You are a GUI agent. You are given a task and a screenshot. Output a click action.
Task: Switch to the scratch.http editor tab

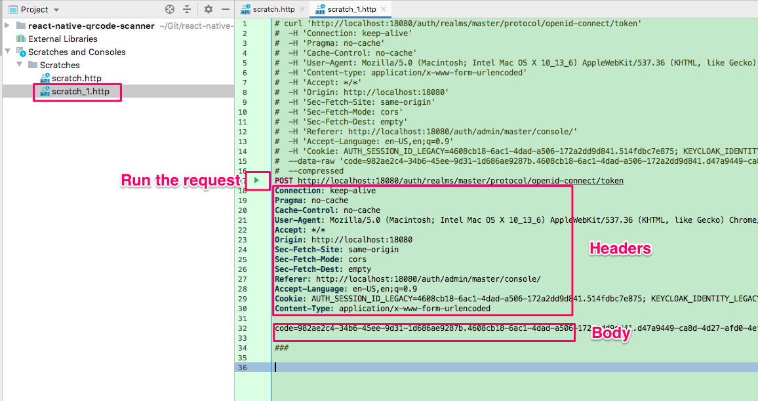pyautogui.click(x=273, y=9)
